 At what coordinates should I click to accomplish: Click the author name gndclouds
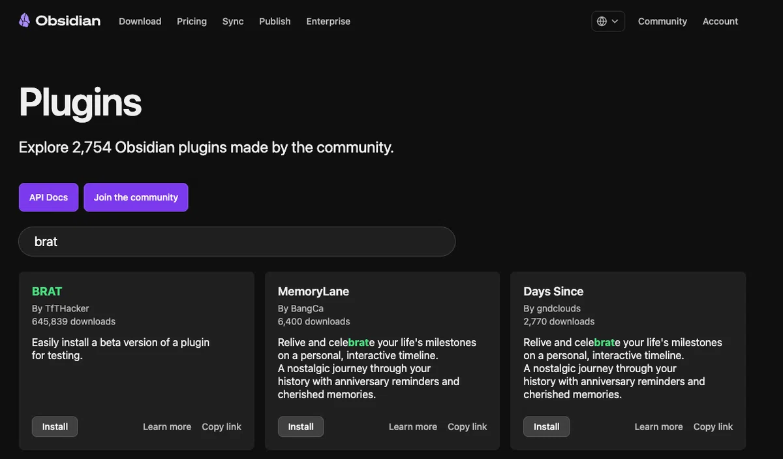tap(559, 308)
